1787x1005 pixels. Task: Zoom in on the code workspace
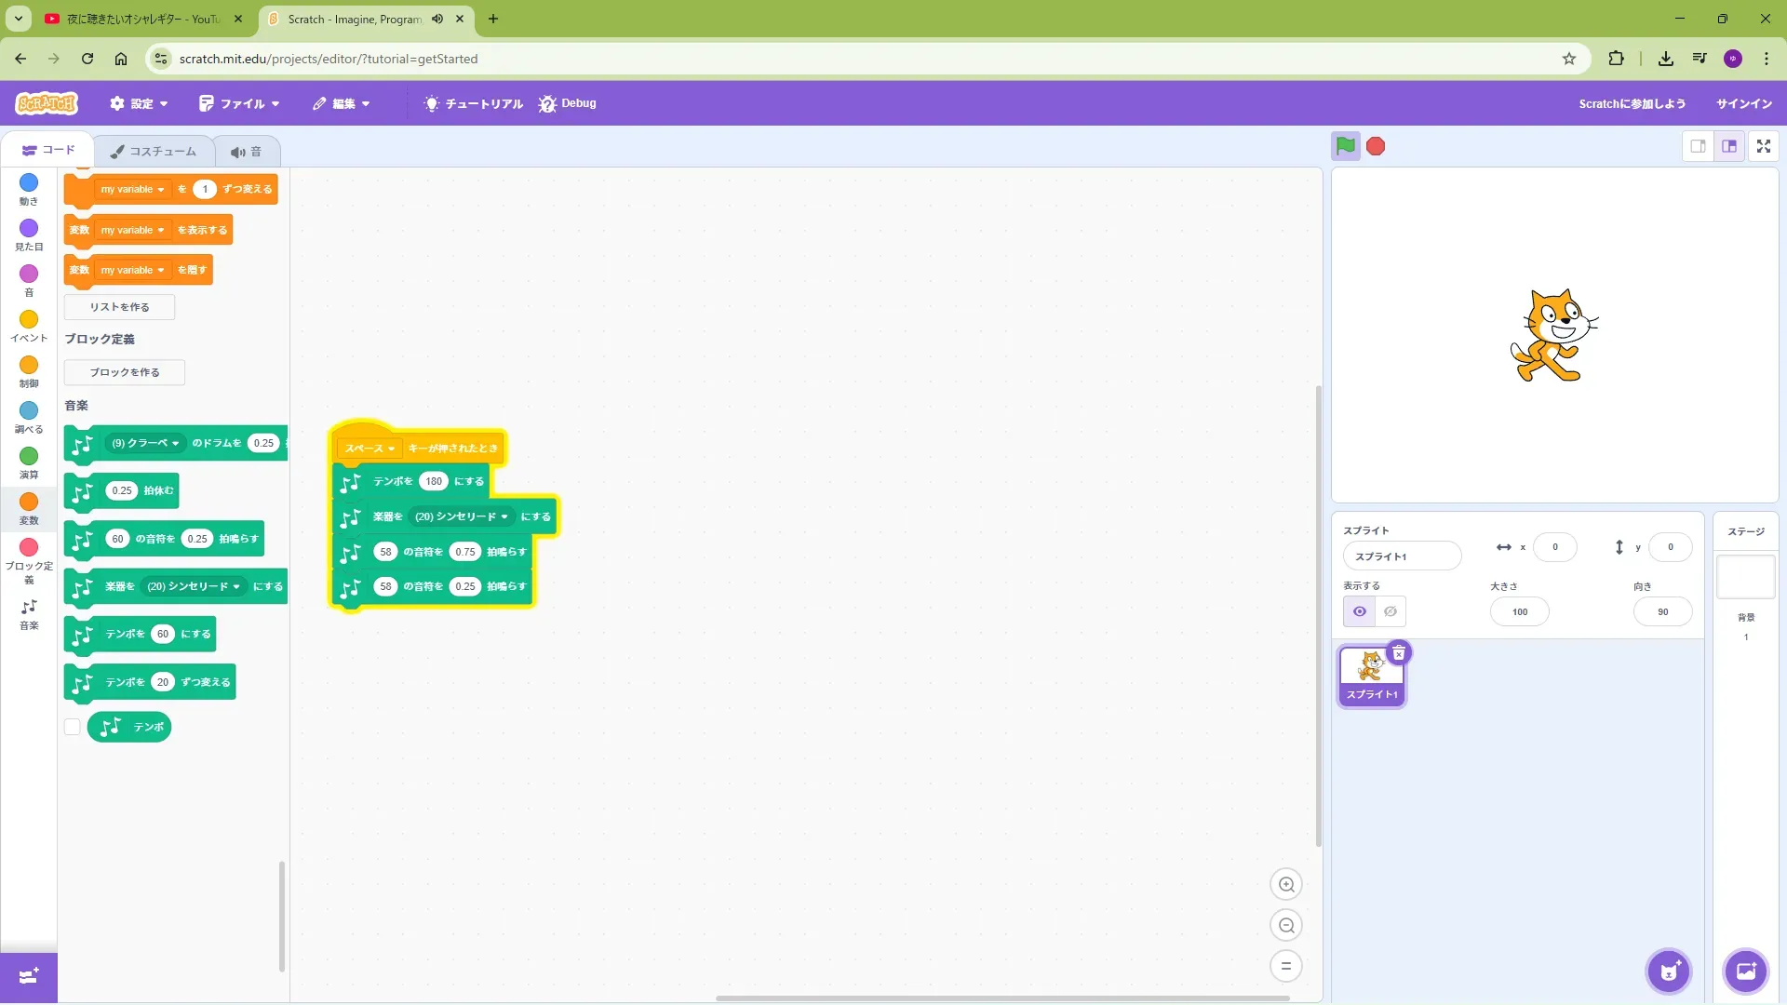(x=1286, y=885)
